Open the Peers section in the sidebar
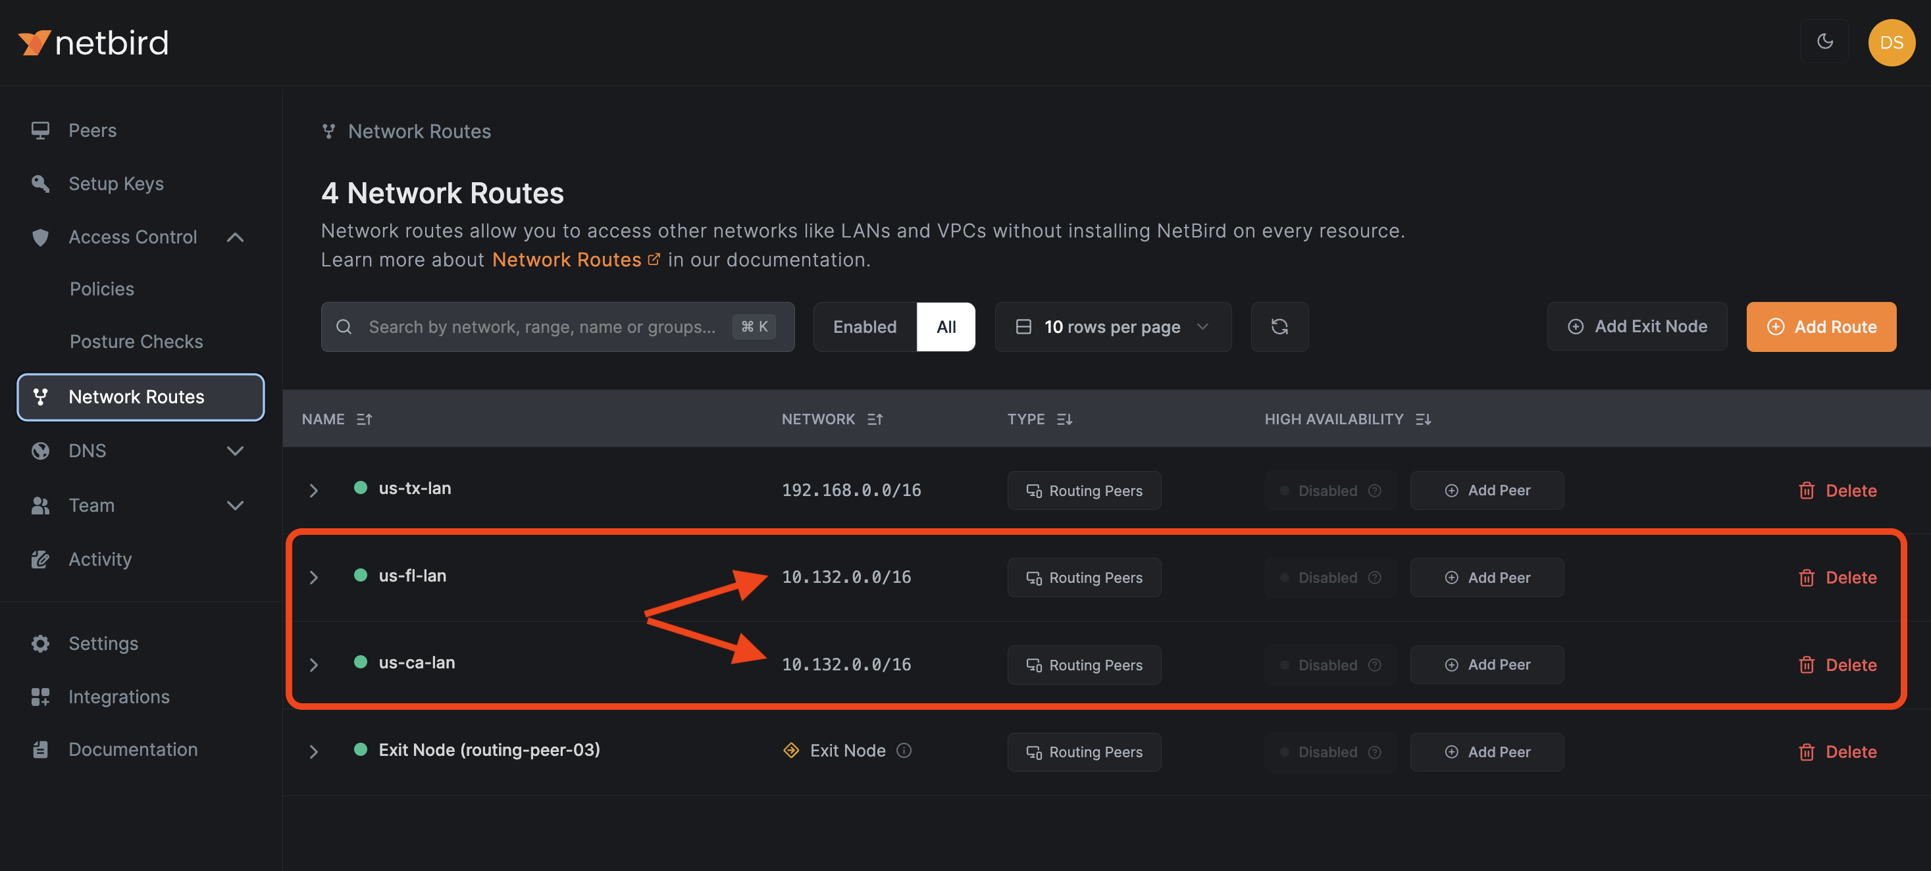Image resolution: width=1931 pixels, height=871 pixels. [x=92, y=130]
